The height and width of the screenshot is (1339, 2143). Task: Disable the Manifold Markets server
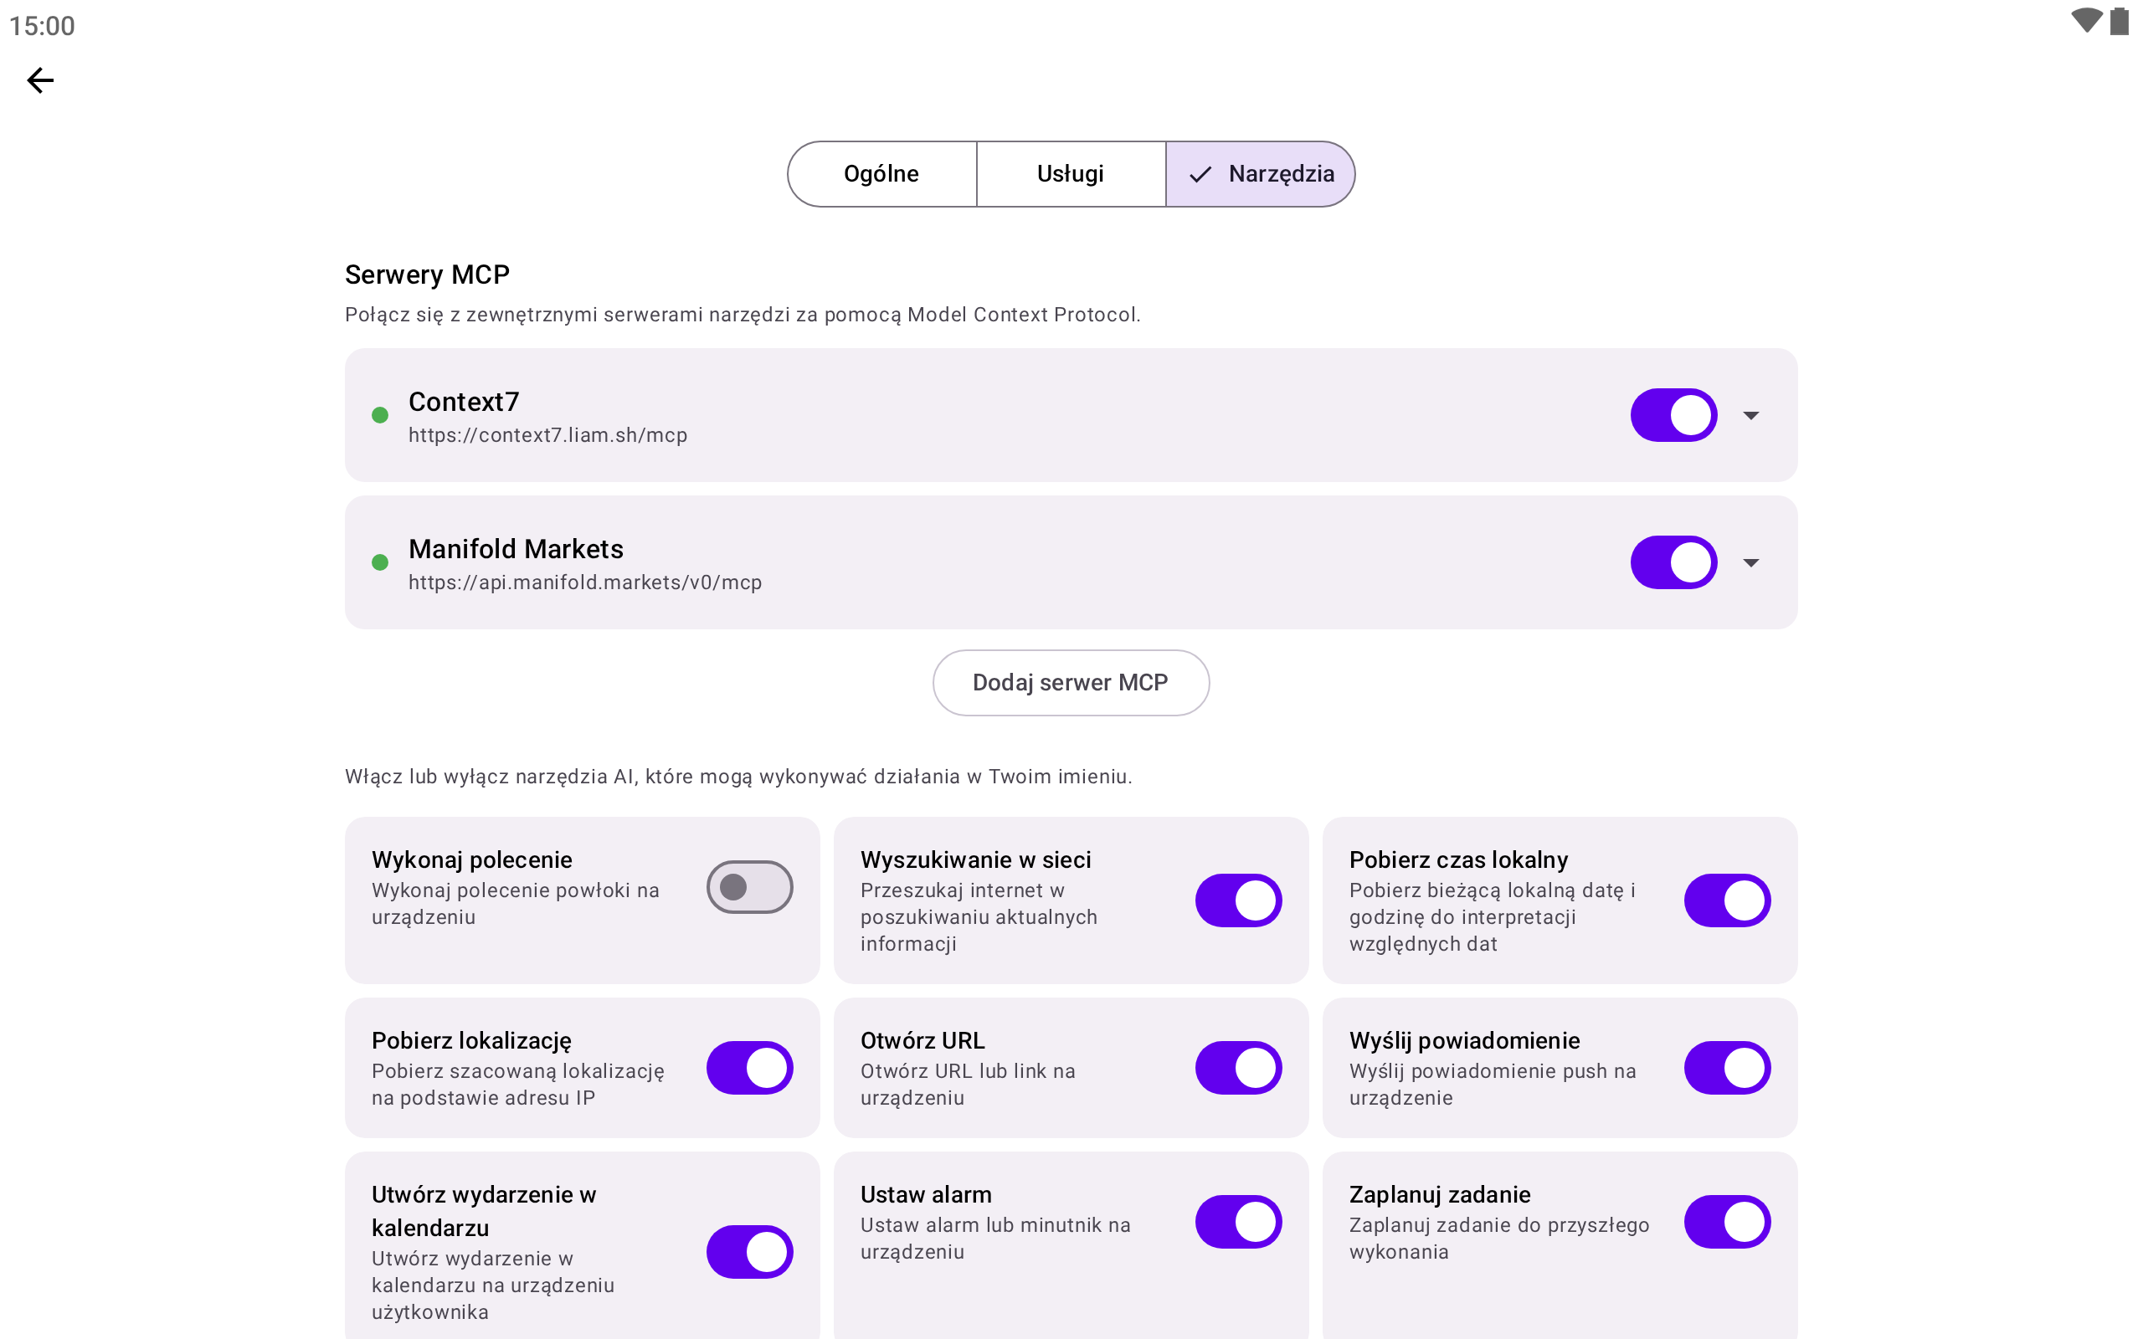(1673, 562)
